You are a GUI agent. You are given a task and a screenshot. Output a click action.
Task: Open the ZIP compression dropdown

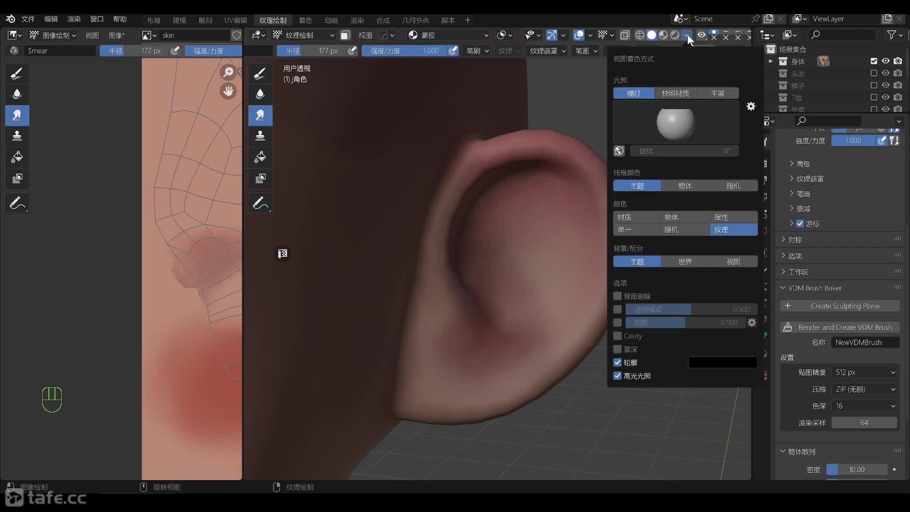[865, 389]
